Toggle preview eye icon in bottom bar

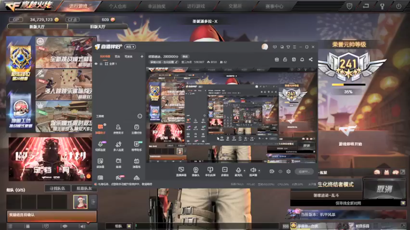[x=280, y=171]
